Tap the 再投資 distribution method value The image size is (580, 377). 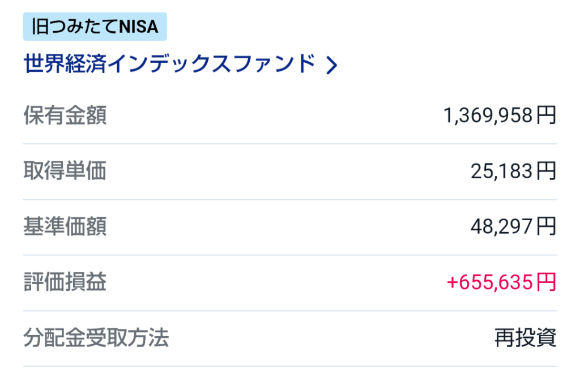click(525, 339)
